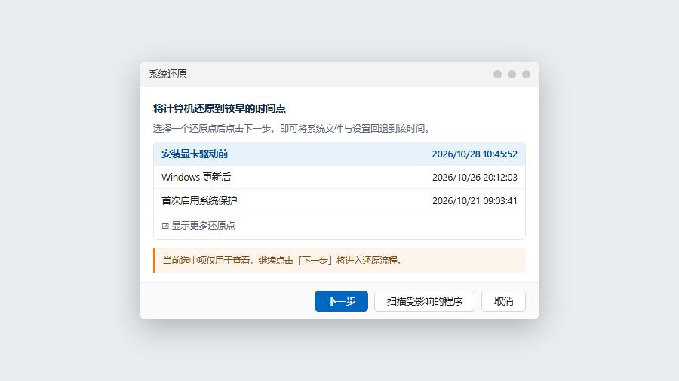This screenshot has height=381, width=679.
Task: Select the 安装显卡驱动前 restore point
Action: [x=339, y=154]
